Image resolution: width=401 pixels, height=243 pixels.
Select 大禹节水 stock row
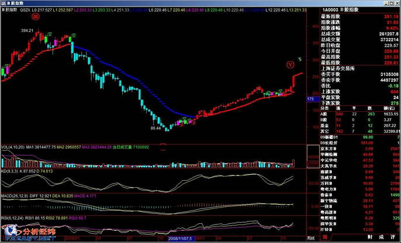coord(360,166)
